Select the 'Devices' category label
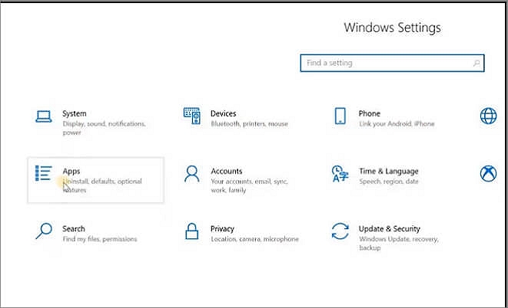508x308 pixels. 224,113
